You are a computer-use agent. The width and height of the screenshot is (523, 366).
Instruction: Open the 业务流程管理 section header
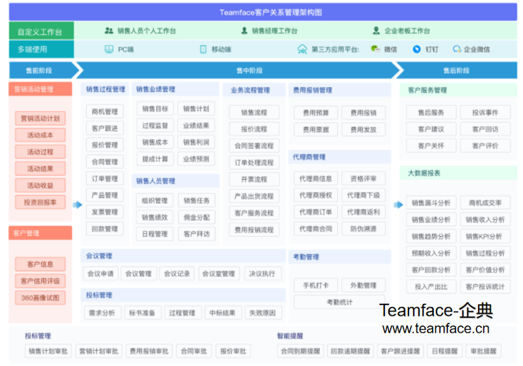coord(254,90)
